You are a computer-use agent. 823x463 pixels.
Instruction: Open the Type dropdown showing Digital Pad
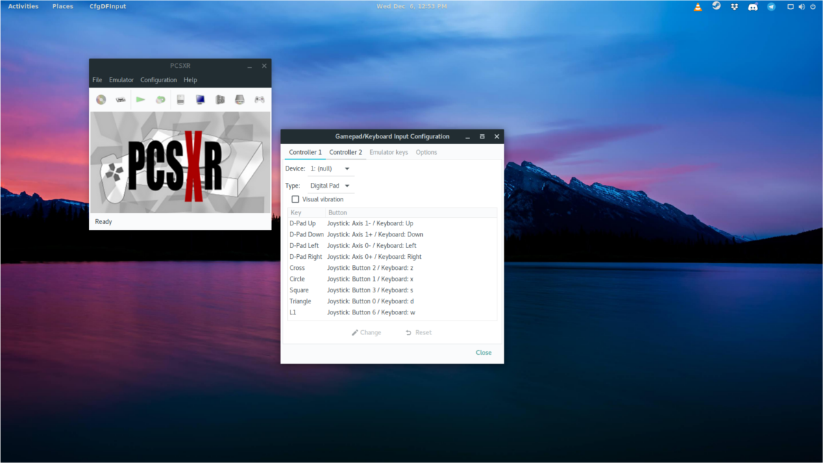331,186
